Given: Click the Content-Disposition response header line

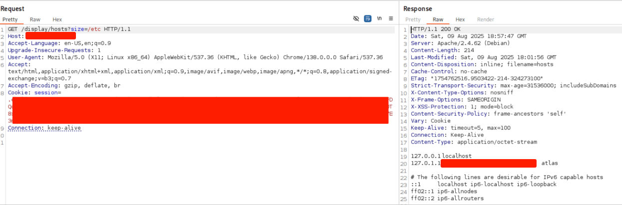Looking at the screenshot, I should click(482, 64).
